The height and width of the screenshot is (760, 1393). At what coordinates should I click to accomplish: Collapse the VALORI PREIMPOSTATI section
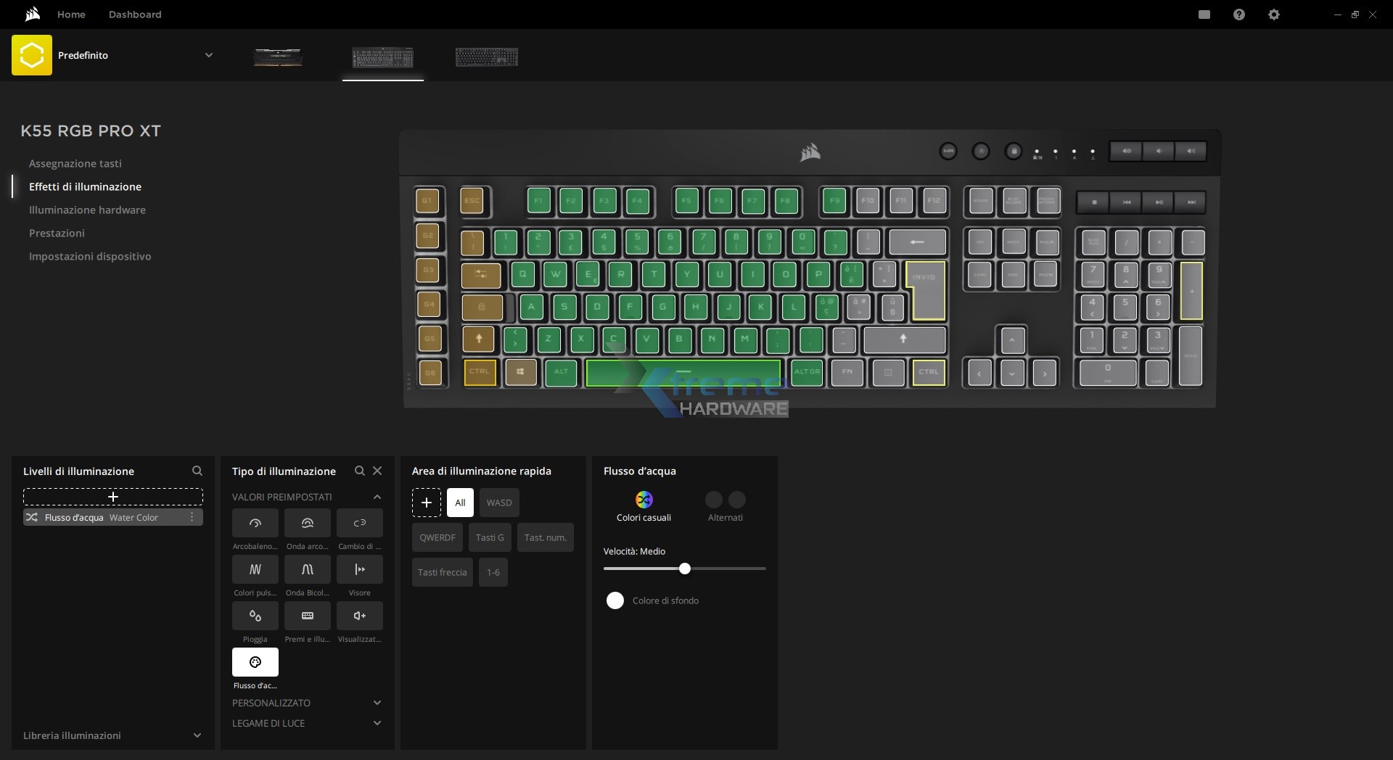[377, 497]
